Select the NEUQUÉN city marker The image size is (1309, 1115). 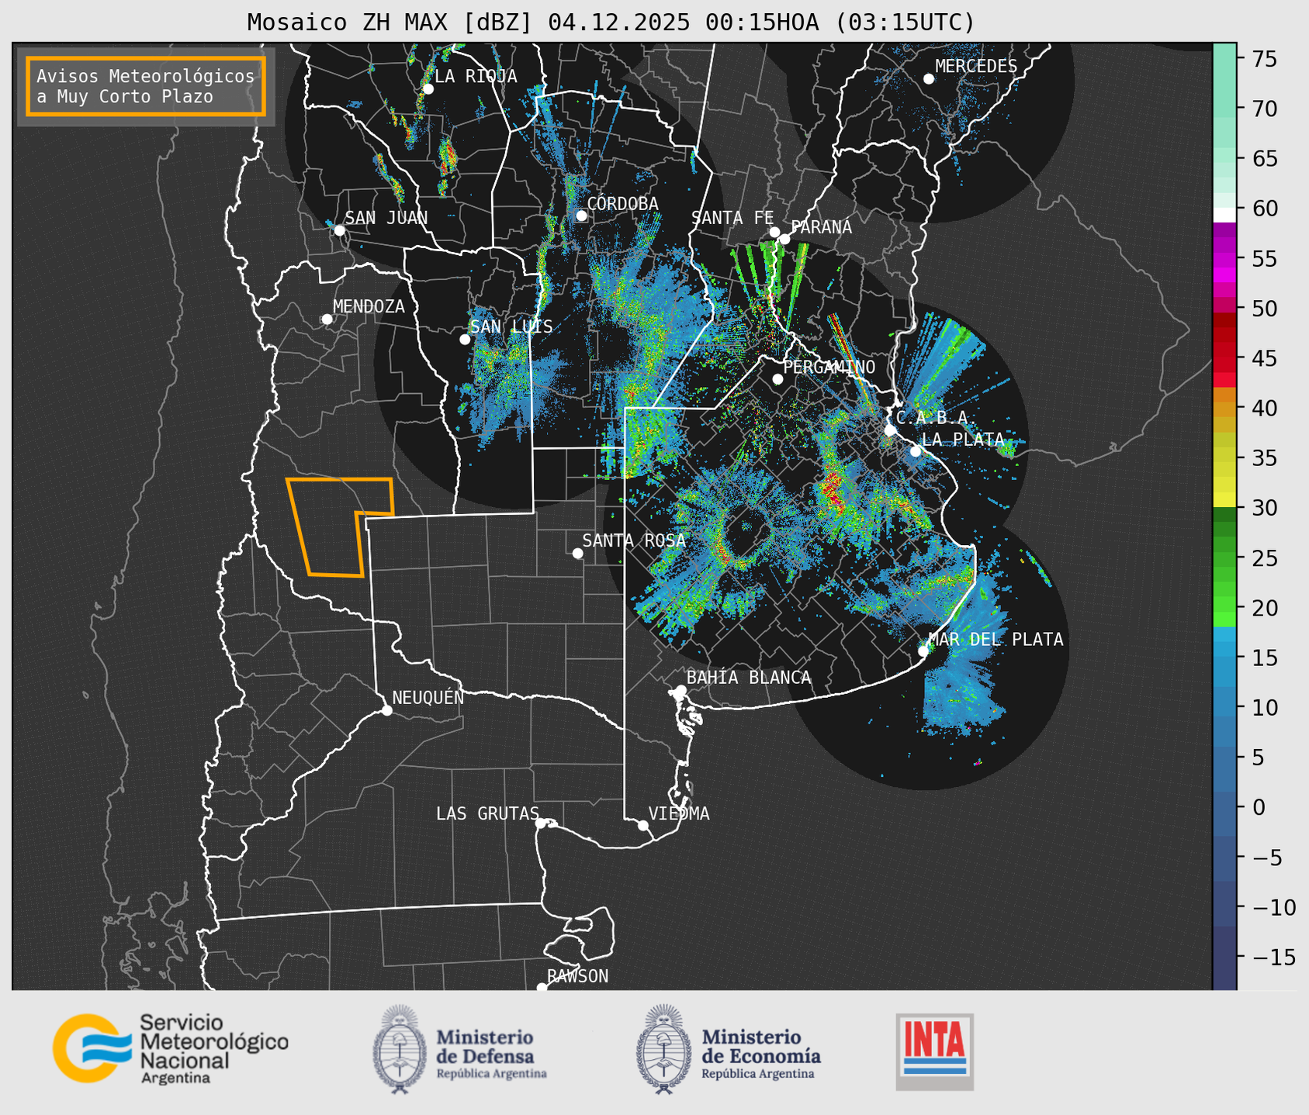[x=386, y=710]
